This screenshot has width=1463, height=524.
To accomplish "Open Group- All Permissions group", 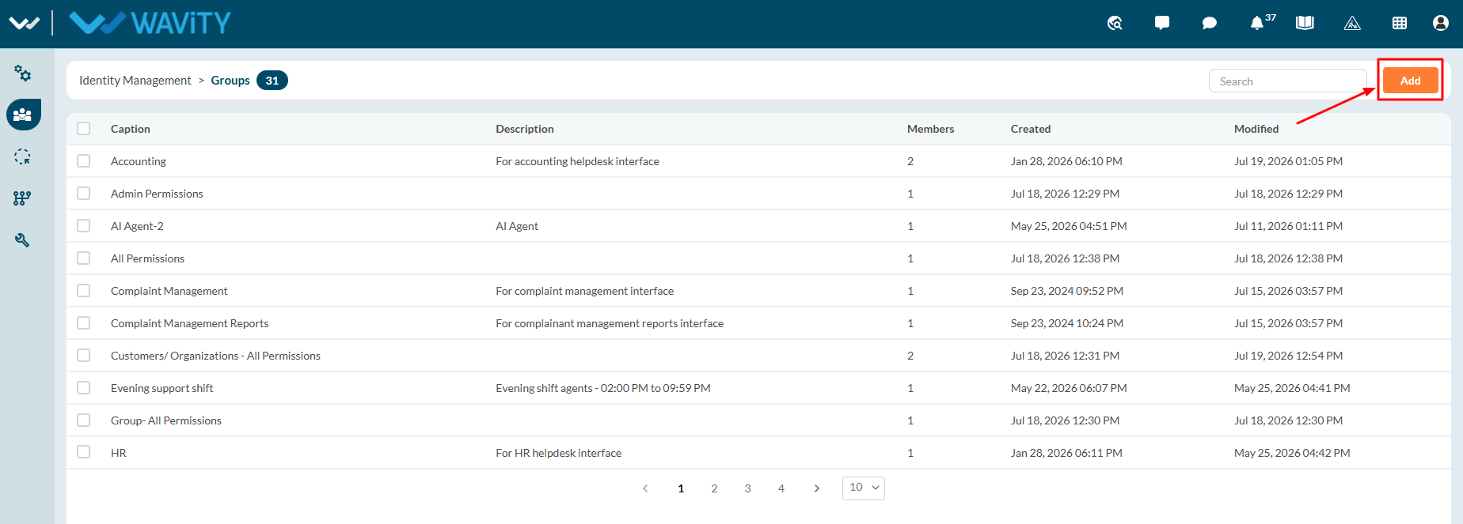I will 166,420.
